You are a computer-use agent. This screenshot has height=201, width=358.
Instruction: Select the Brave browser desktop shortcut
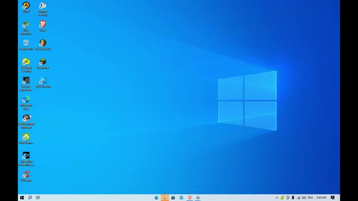(43, 26)
